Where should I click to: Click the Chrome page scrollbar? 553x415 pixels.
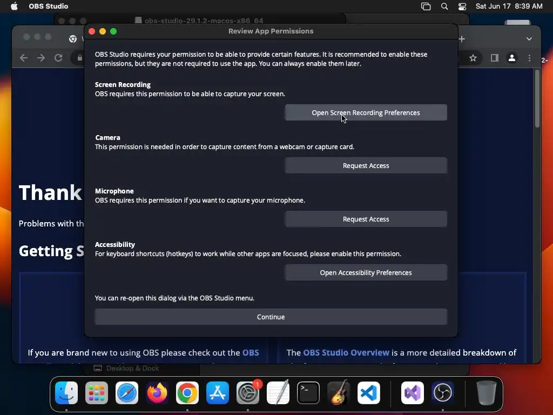coord(537,99)
